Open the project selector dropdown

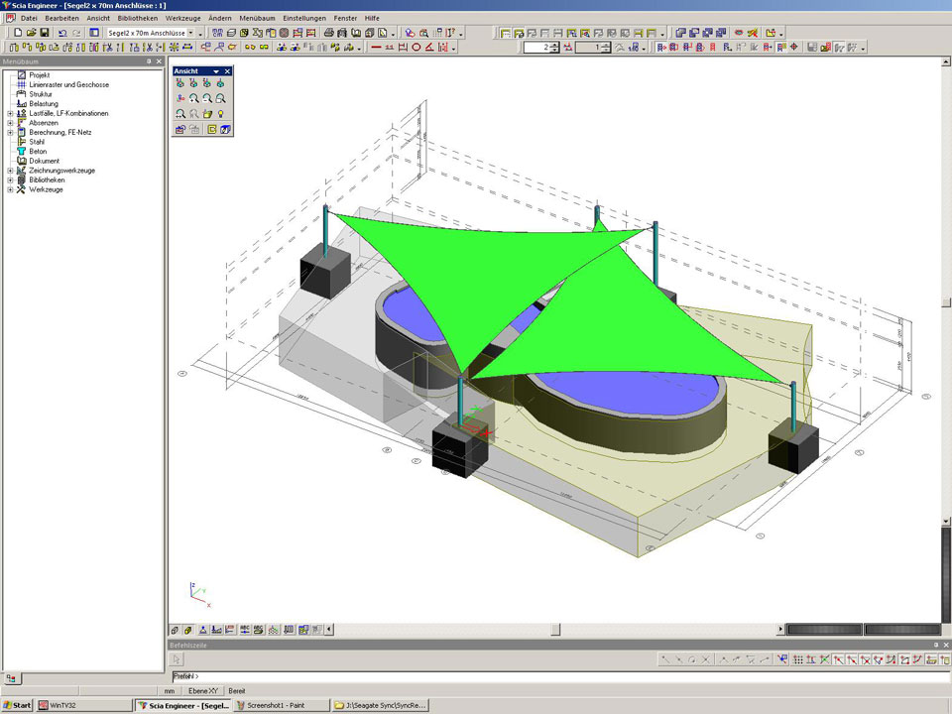(x=191, y=33)
